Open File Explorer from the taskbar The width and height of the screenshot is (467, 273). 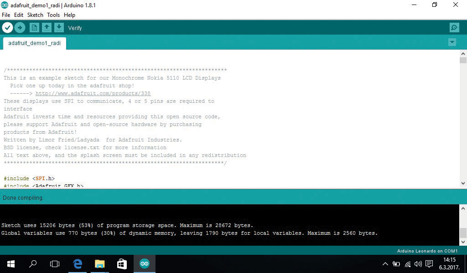pos(99,263)
